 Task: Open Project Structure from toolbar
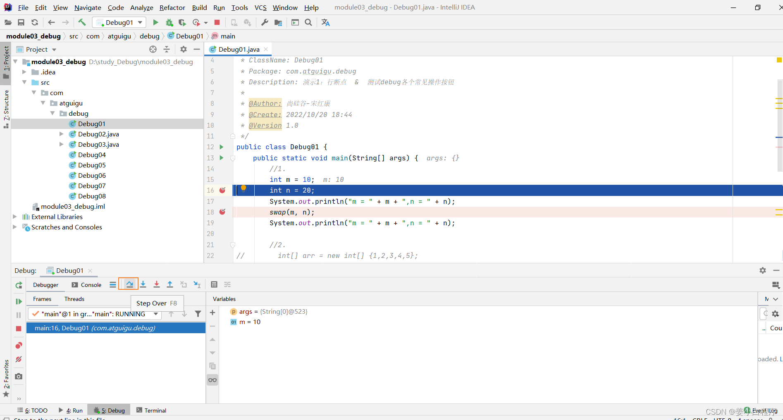(x=278, y=22)
